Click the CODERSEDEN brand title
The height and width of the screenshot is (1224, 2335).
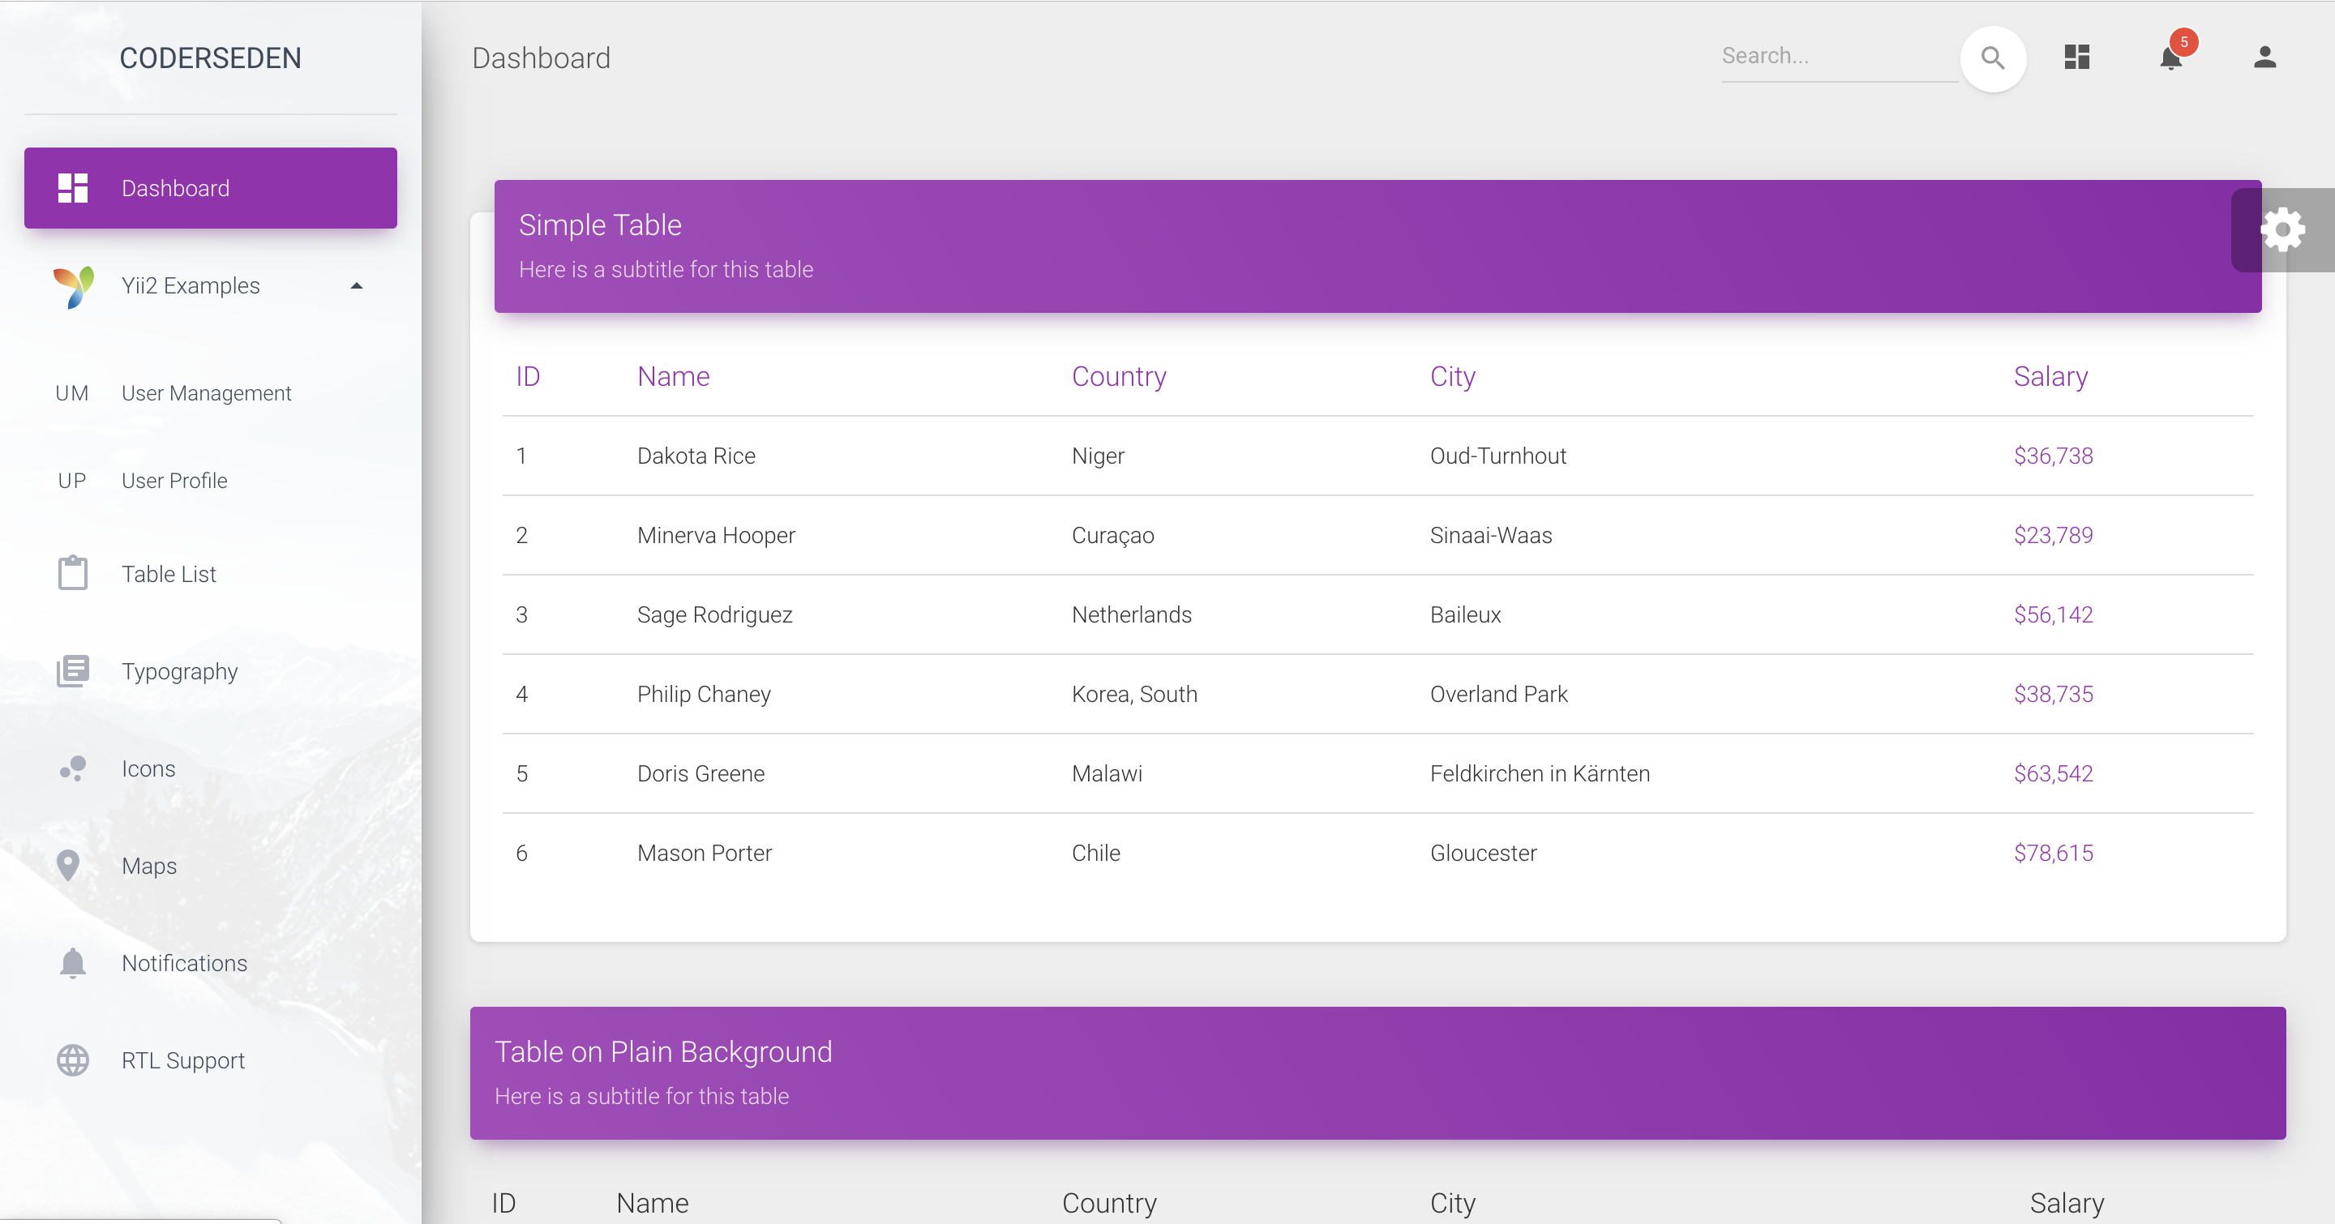tap(209, 57)
